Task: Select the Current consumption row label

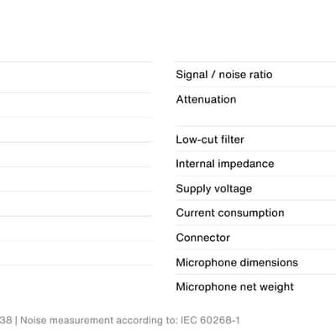Action: coord(230,213)
